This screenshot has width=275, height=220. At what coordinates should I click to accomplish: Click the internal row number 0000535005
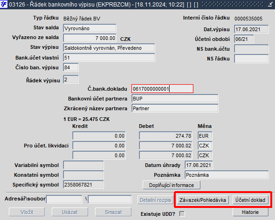point(248,19)
